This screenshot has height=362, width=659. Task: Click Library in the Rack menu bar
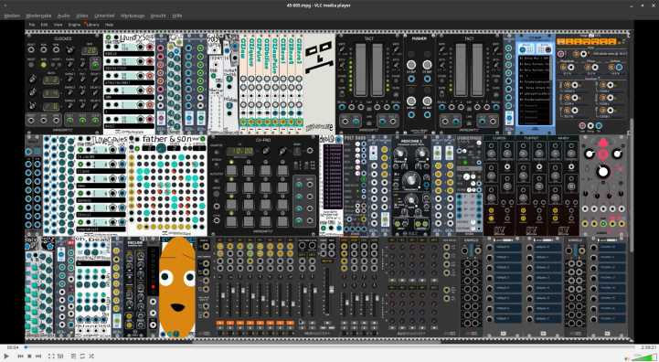coord(93,25)
